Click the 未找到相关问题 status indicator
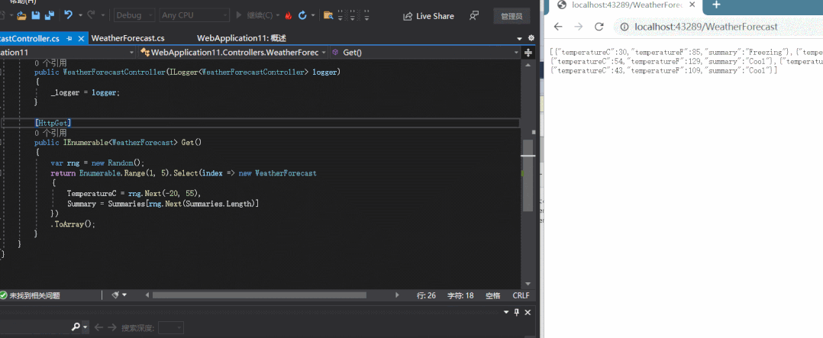Image resolution: width=823 pixels, height=338 pixels. click(x=31, y=295)
